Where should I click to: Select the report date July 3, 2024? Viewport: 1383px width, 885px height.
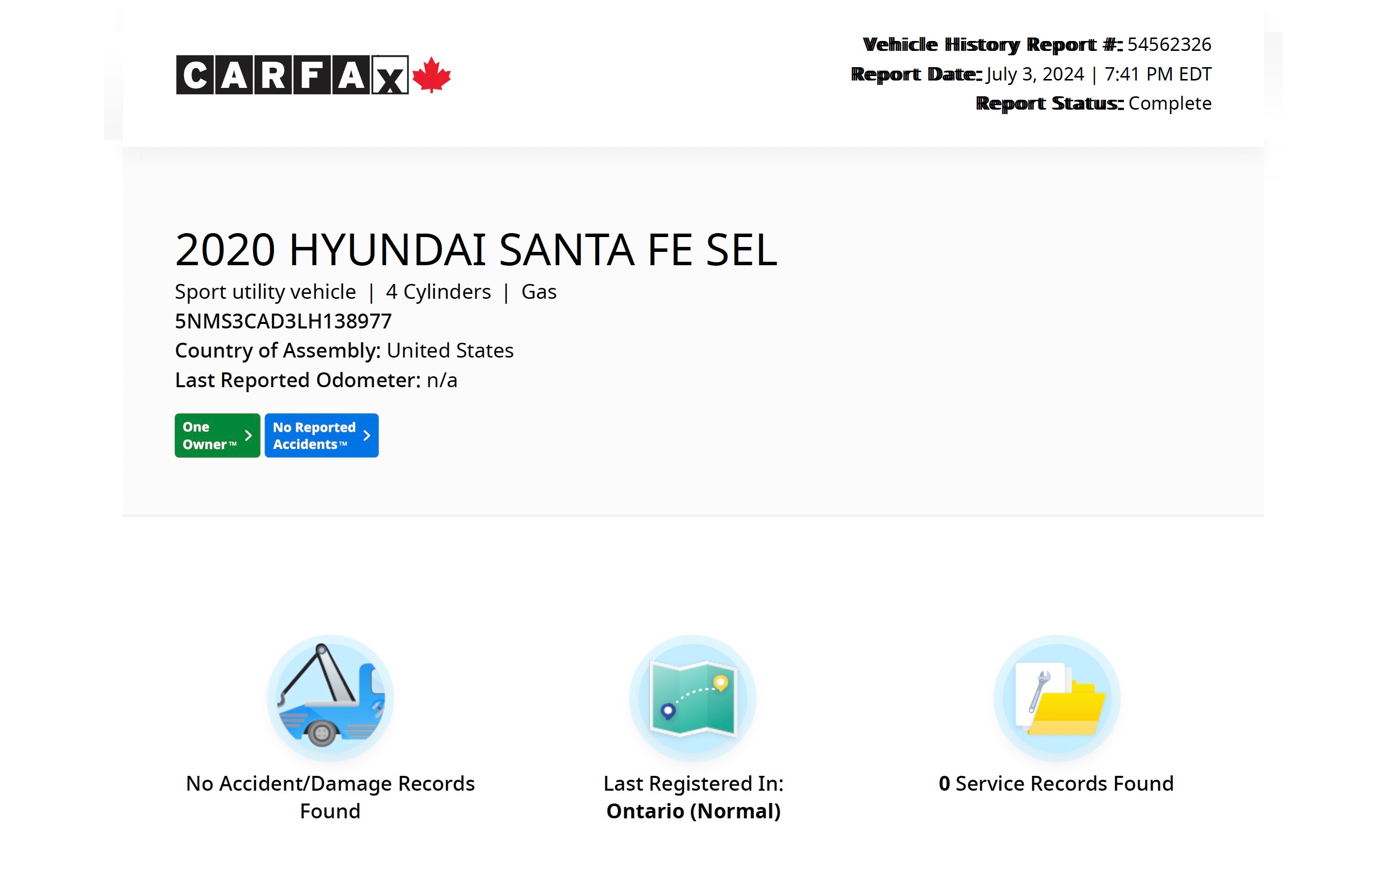tap(1035, 74)
